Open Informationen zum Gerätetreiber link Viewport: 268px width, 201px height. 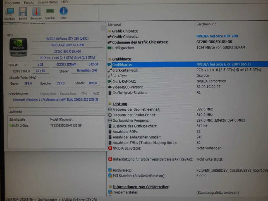(141, 187)
